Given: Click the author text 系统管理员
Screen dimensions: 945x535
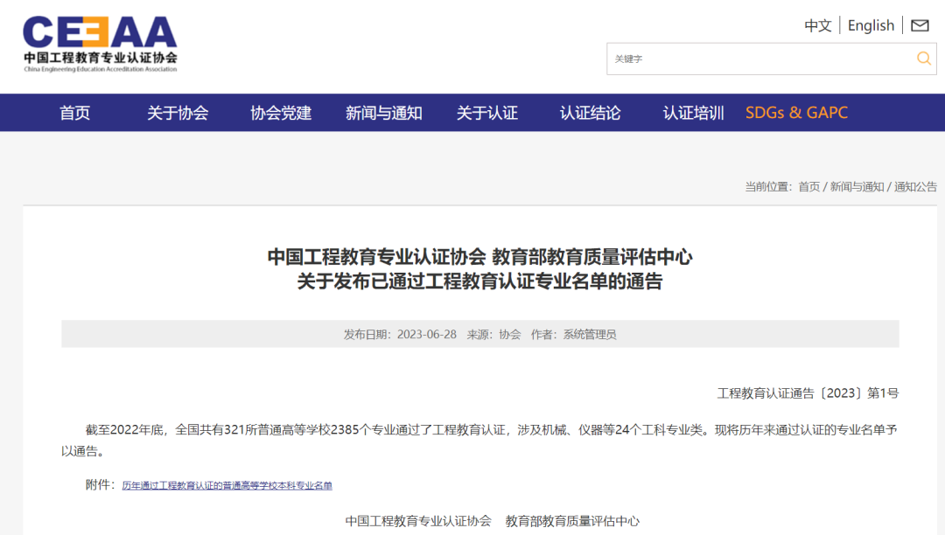Looking at the screenshot, I should (590, 335).
